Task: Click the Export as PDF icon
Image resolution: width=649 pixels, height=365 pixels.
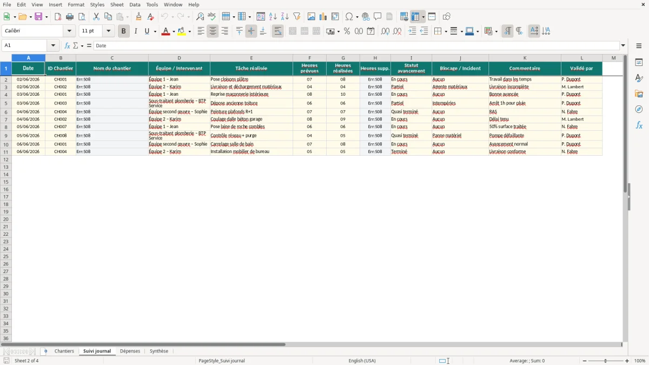Action: [x=58, y=17]
